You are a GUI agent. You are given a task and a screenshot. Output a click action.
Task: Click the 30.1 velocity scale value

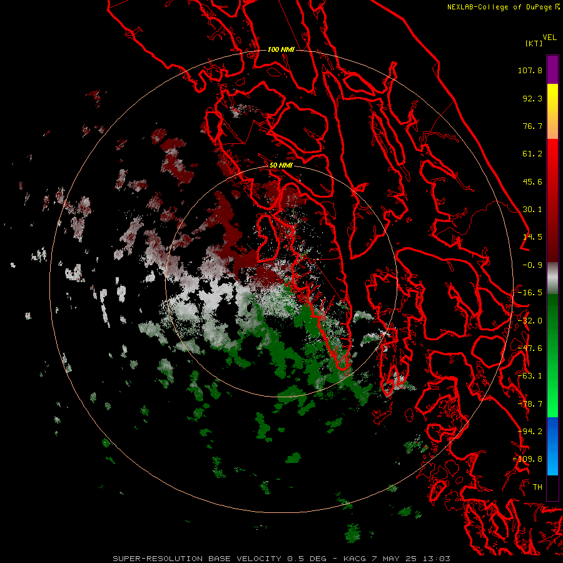pyautogui.click(x=532, y=210)
